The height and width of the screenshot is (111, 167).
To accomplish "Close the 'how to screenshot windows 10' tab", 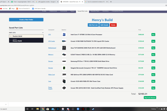I will tap(107, 2).
